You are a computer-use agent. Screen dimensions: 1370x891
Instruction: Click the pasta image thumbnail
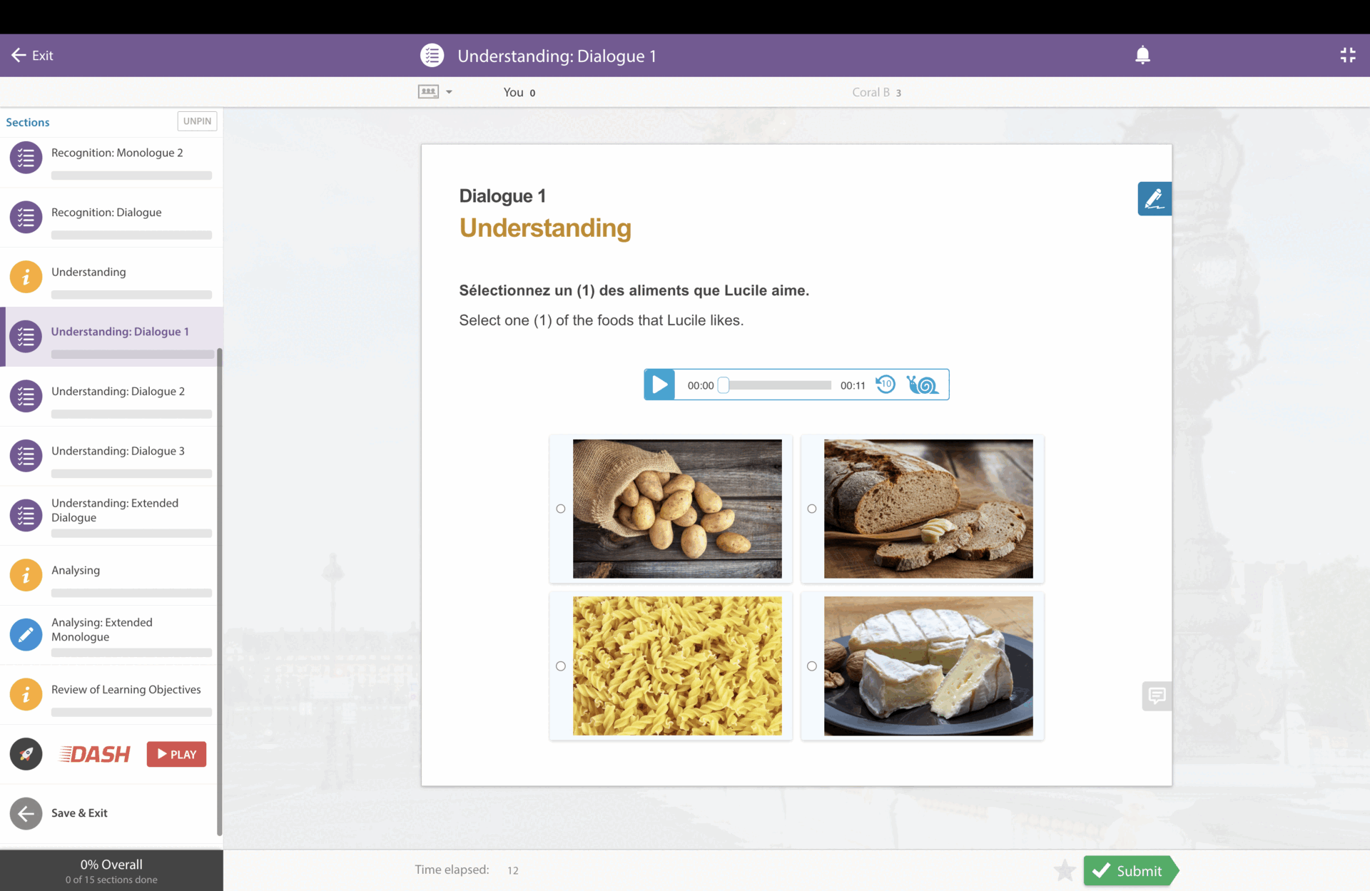[676, 666]
